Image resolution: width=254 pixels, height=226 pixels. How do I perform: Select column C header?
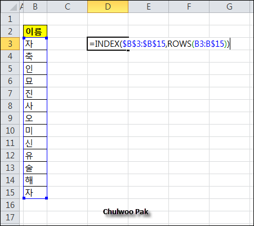pyautogui.click(x=67, y=7)
